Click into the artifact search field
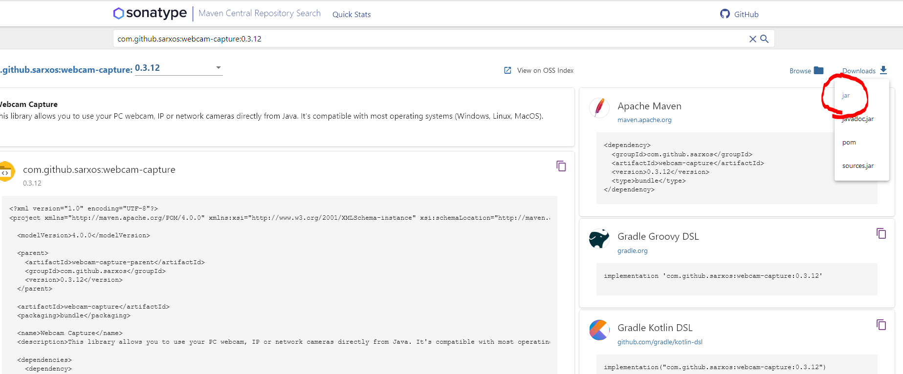This screenshot has width=903, height=374. click(x=430, y=39)
